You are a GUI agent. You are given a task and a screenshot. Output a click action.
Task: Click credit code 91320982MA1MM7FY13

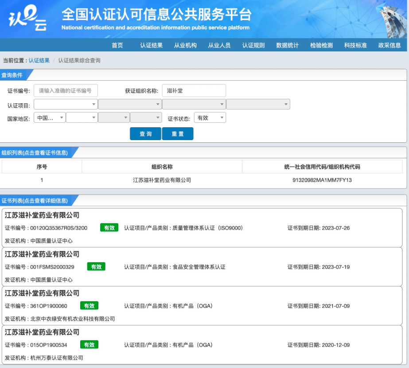(x=322, y=180)
